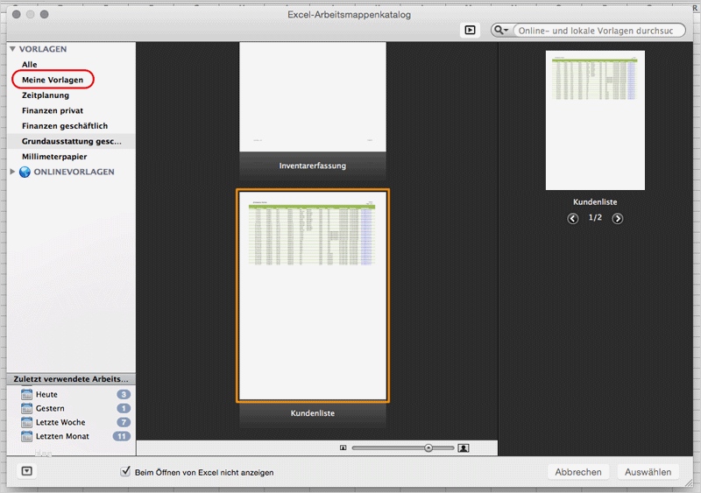Uncheck Beim Öffnen von Excel nicht anzeigen

(x=125, y=471)
